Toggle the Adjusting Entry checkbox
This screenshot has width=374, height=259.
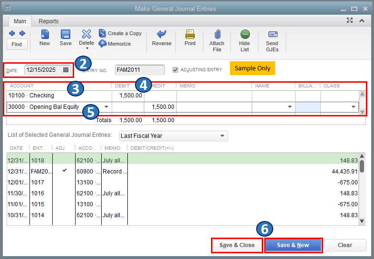click(x=175, y=70)
